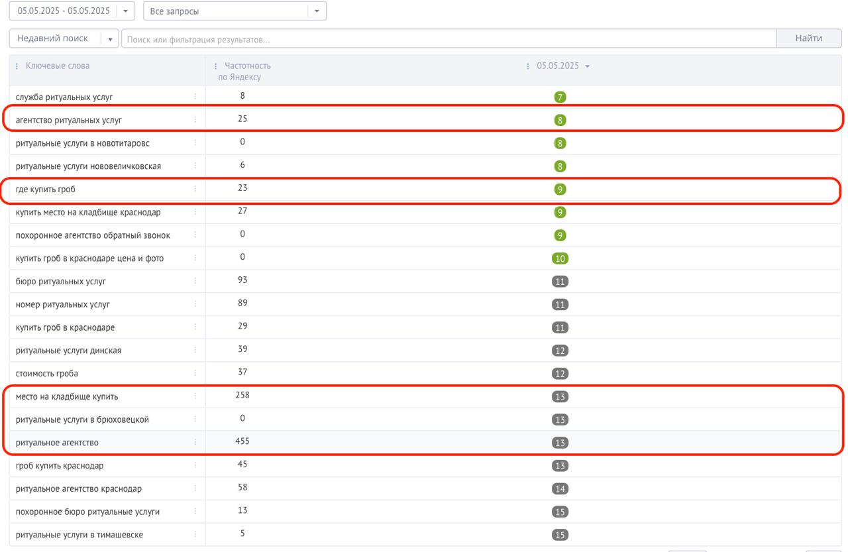The height and width of the screenshot is (552, 848).
Task: Open row menu for стоимость гроба
Action: [x=195, y=373]
